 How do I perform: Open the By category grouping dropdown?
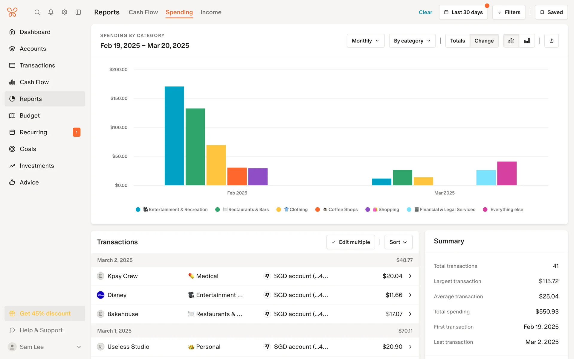tap(412, 41)
